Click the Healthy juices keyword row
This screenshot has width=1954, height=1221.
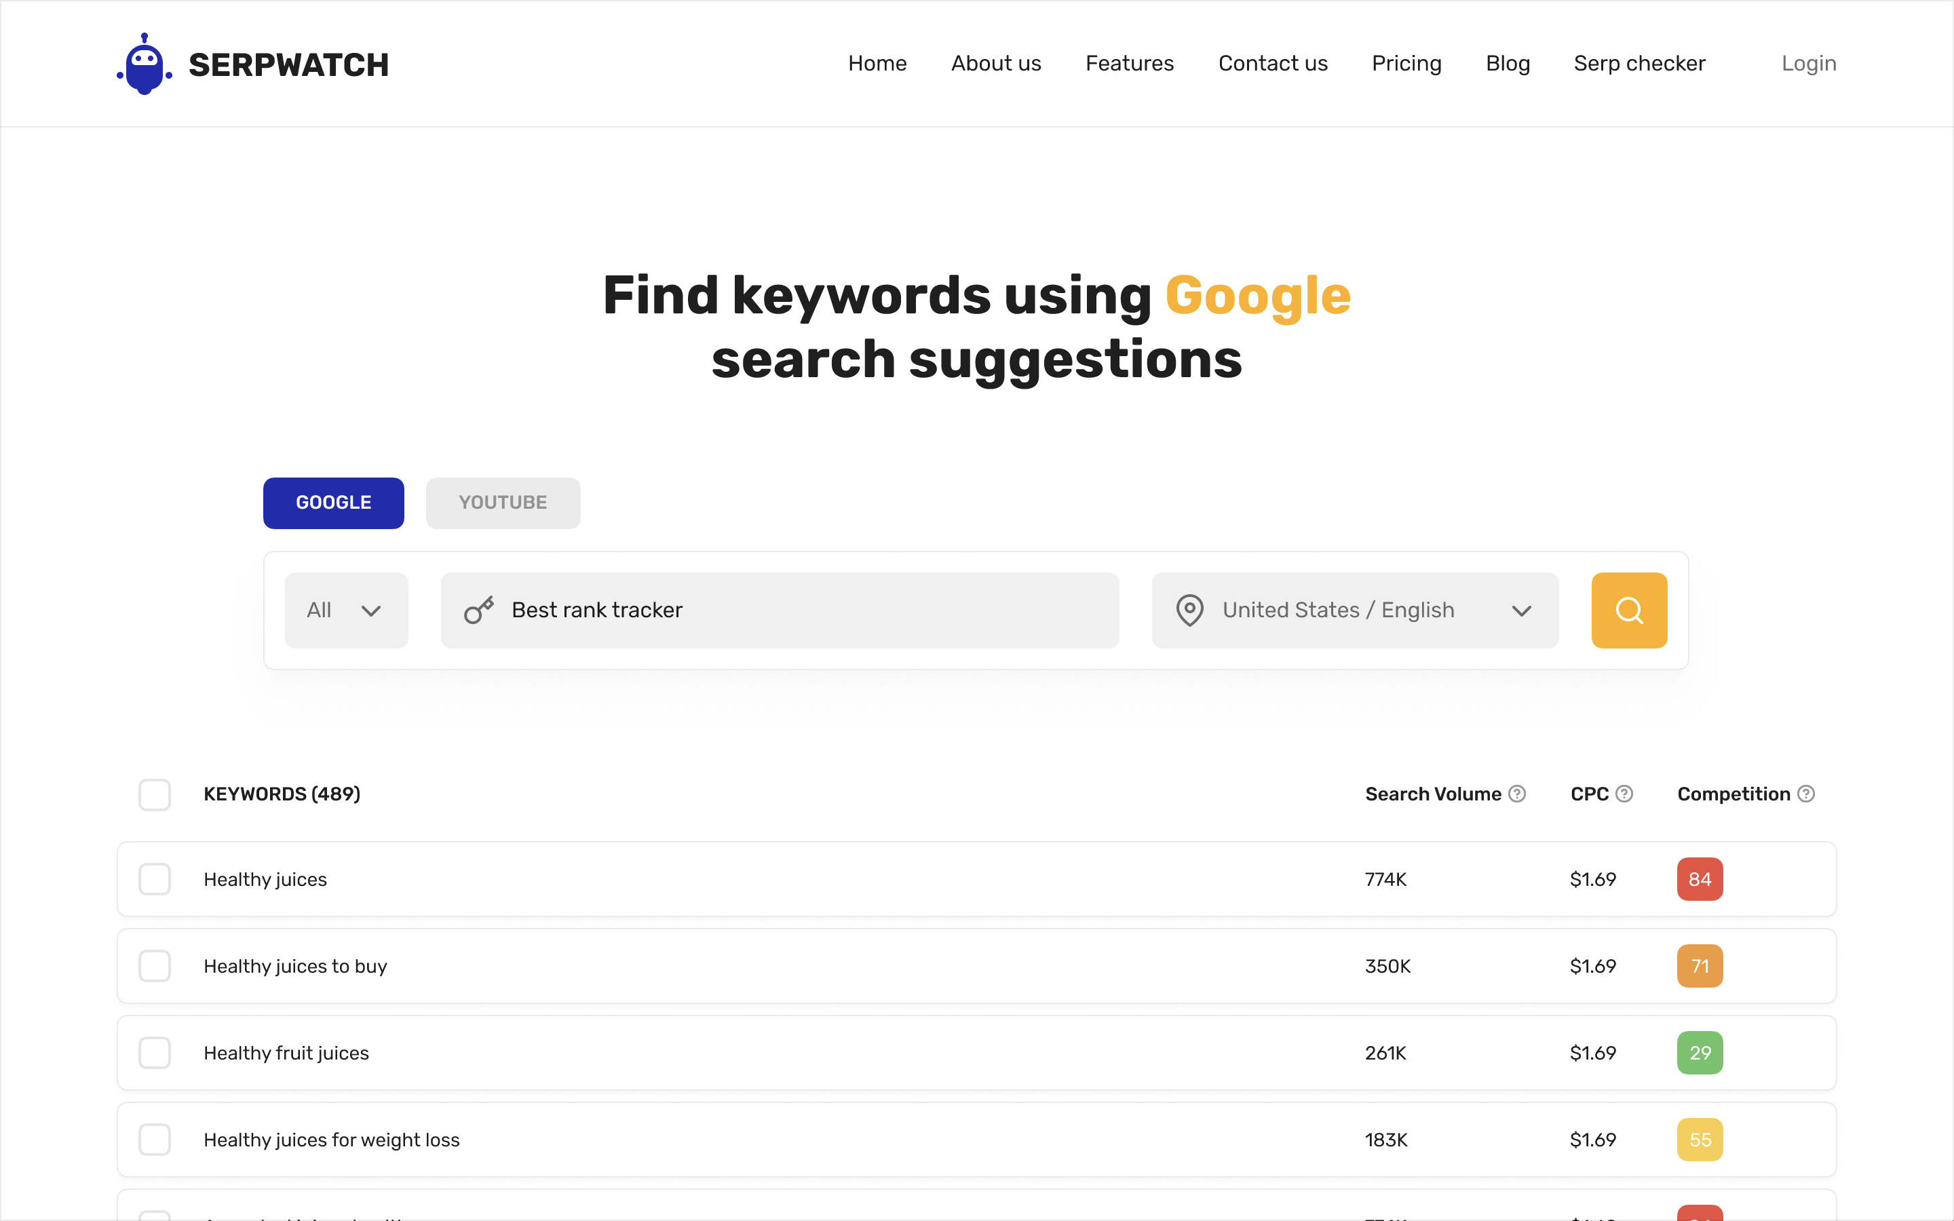coord(976,879)
